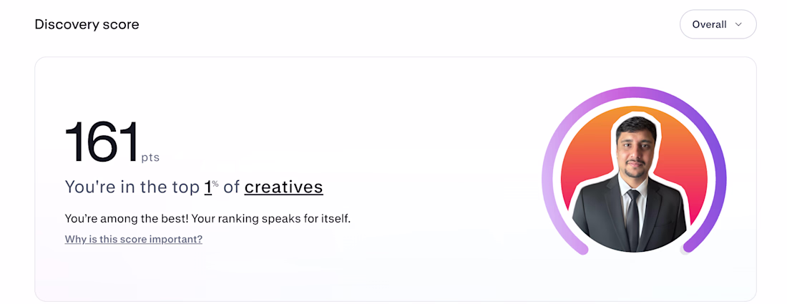Image resolution: width=787 pixels, height=304 pixels.
Task: Click the chevron arrow beside Overall
Action: pos(739,24)
